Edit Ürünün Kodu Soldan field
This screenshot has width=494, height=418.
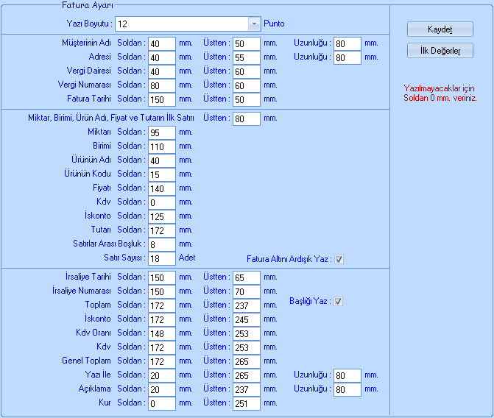pyautogui.click(x=162, y=174)
